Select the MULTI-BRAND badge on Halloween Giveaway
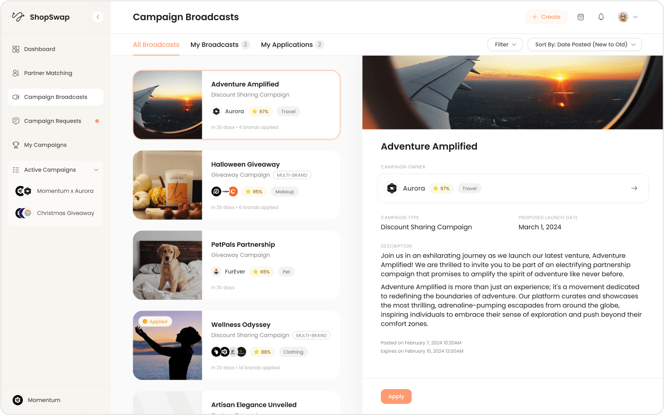Screen dimensions: 664x415 pos(292,175)
